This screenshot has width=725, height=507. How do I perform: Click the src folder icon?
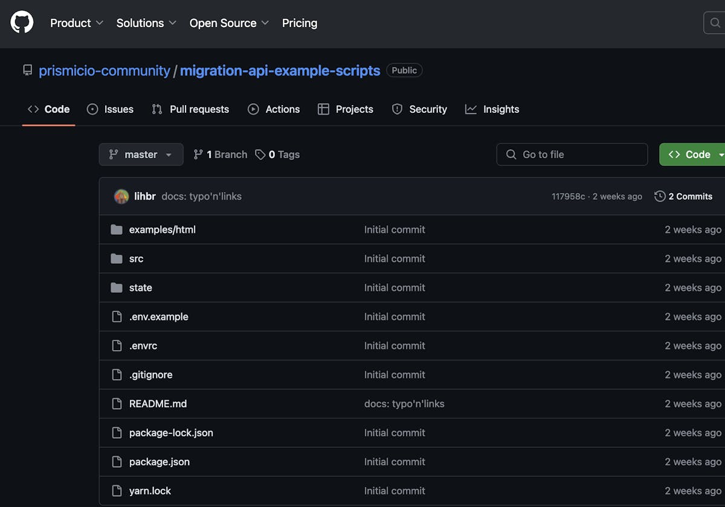click(x=117, y=258)
